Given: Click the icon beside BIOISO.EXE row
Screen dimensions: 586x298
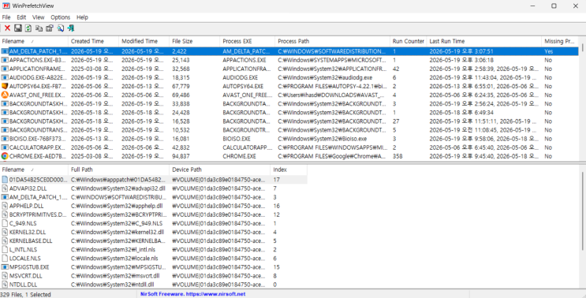Looking at the screenshot, I should point(5,139).
